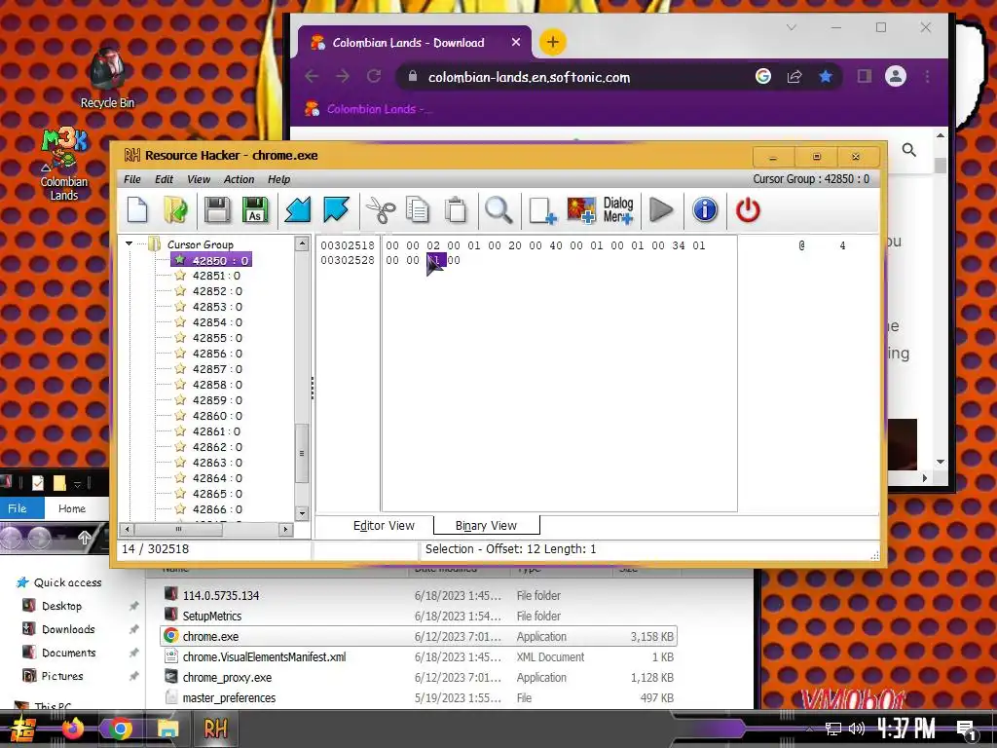Image resolution: width=997 pixels, height=748 pixels.
Task: Click the Firefox taskbar icon
Action: click(72, 729)
